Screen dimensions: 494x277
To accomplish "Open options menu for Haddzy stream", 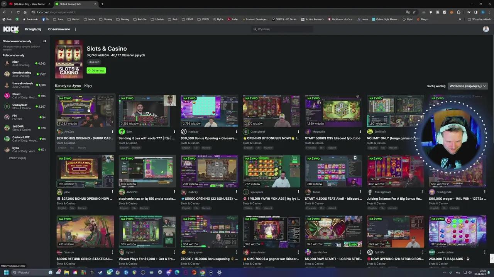I will click(x=236, y=132).
